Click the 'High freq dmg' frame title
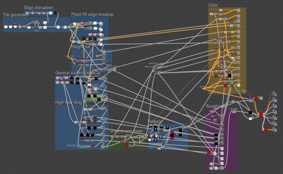283x174 pixels. (68, 102)
